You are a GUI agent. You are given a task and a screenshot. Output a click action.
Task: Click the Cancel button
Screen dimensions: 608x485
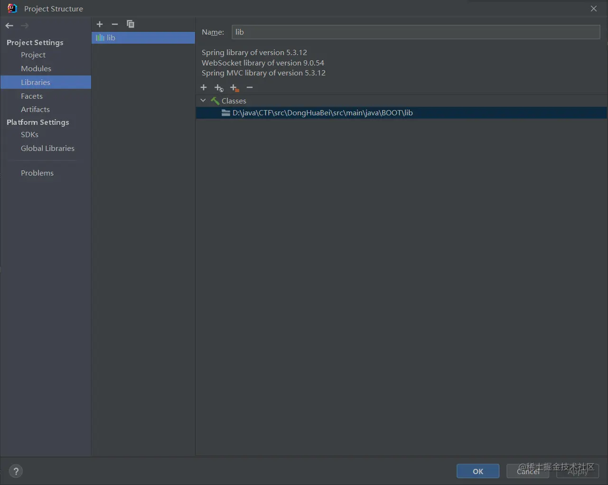(x=528, y=471)
